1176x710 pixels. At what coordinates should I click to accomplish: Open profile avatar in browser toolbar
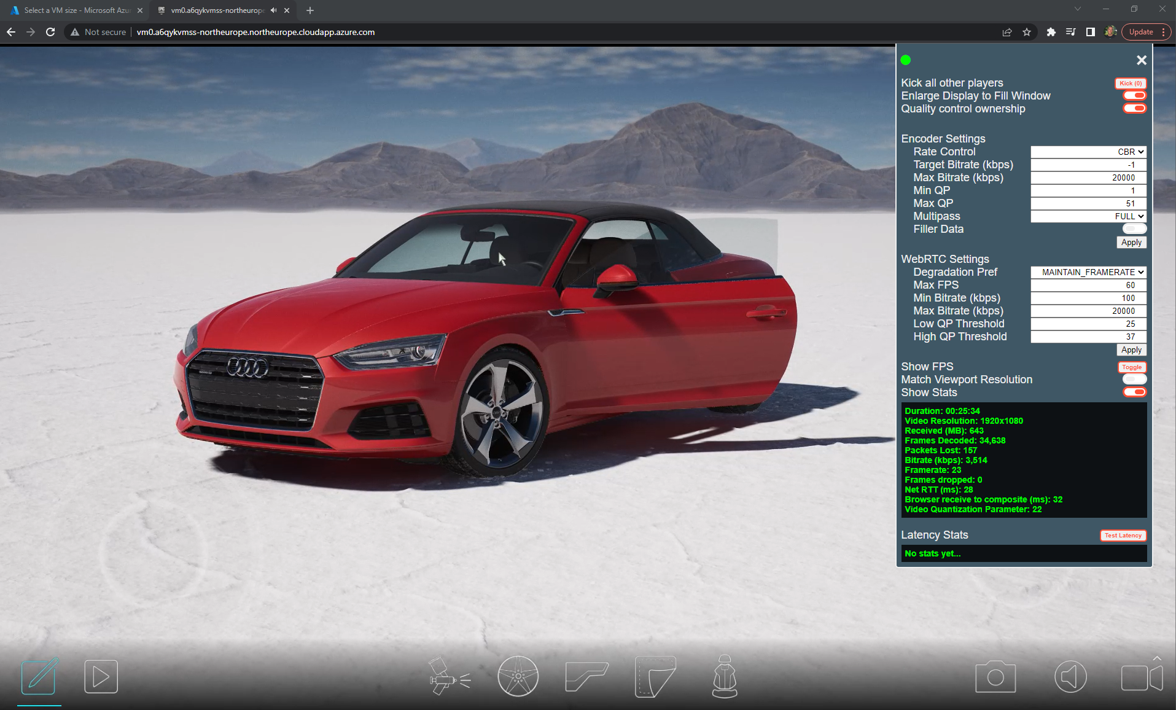1110,32
